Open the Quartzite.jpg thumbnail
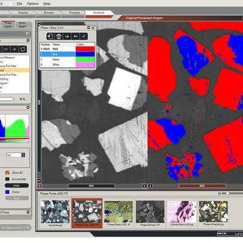 tap(55, 213)
